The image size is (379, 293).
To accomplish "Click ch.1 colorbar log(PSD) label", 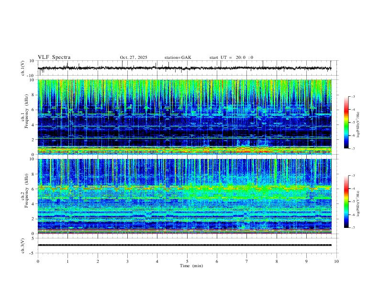I will 358,124.
